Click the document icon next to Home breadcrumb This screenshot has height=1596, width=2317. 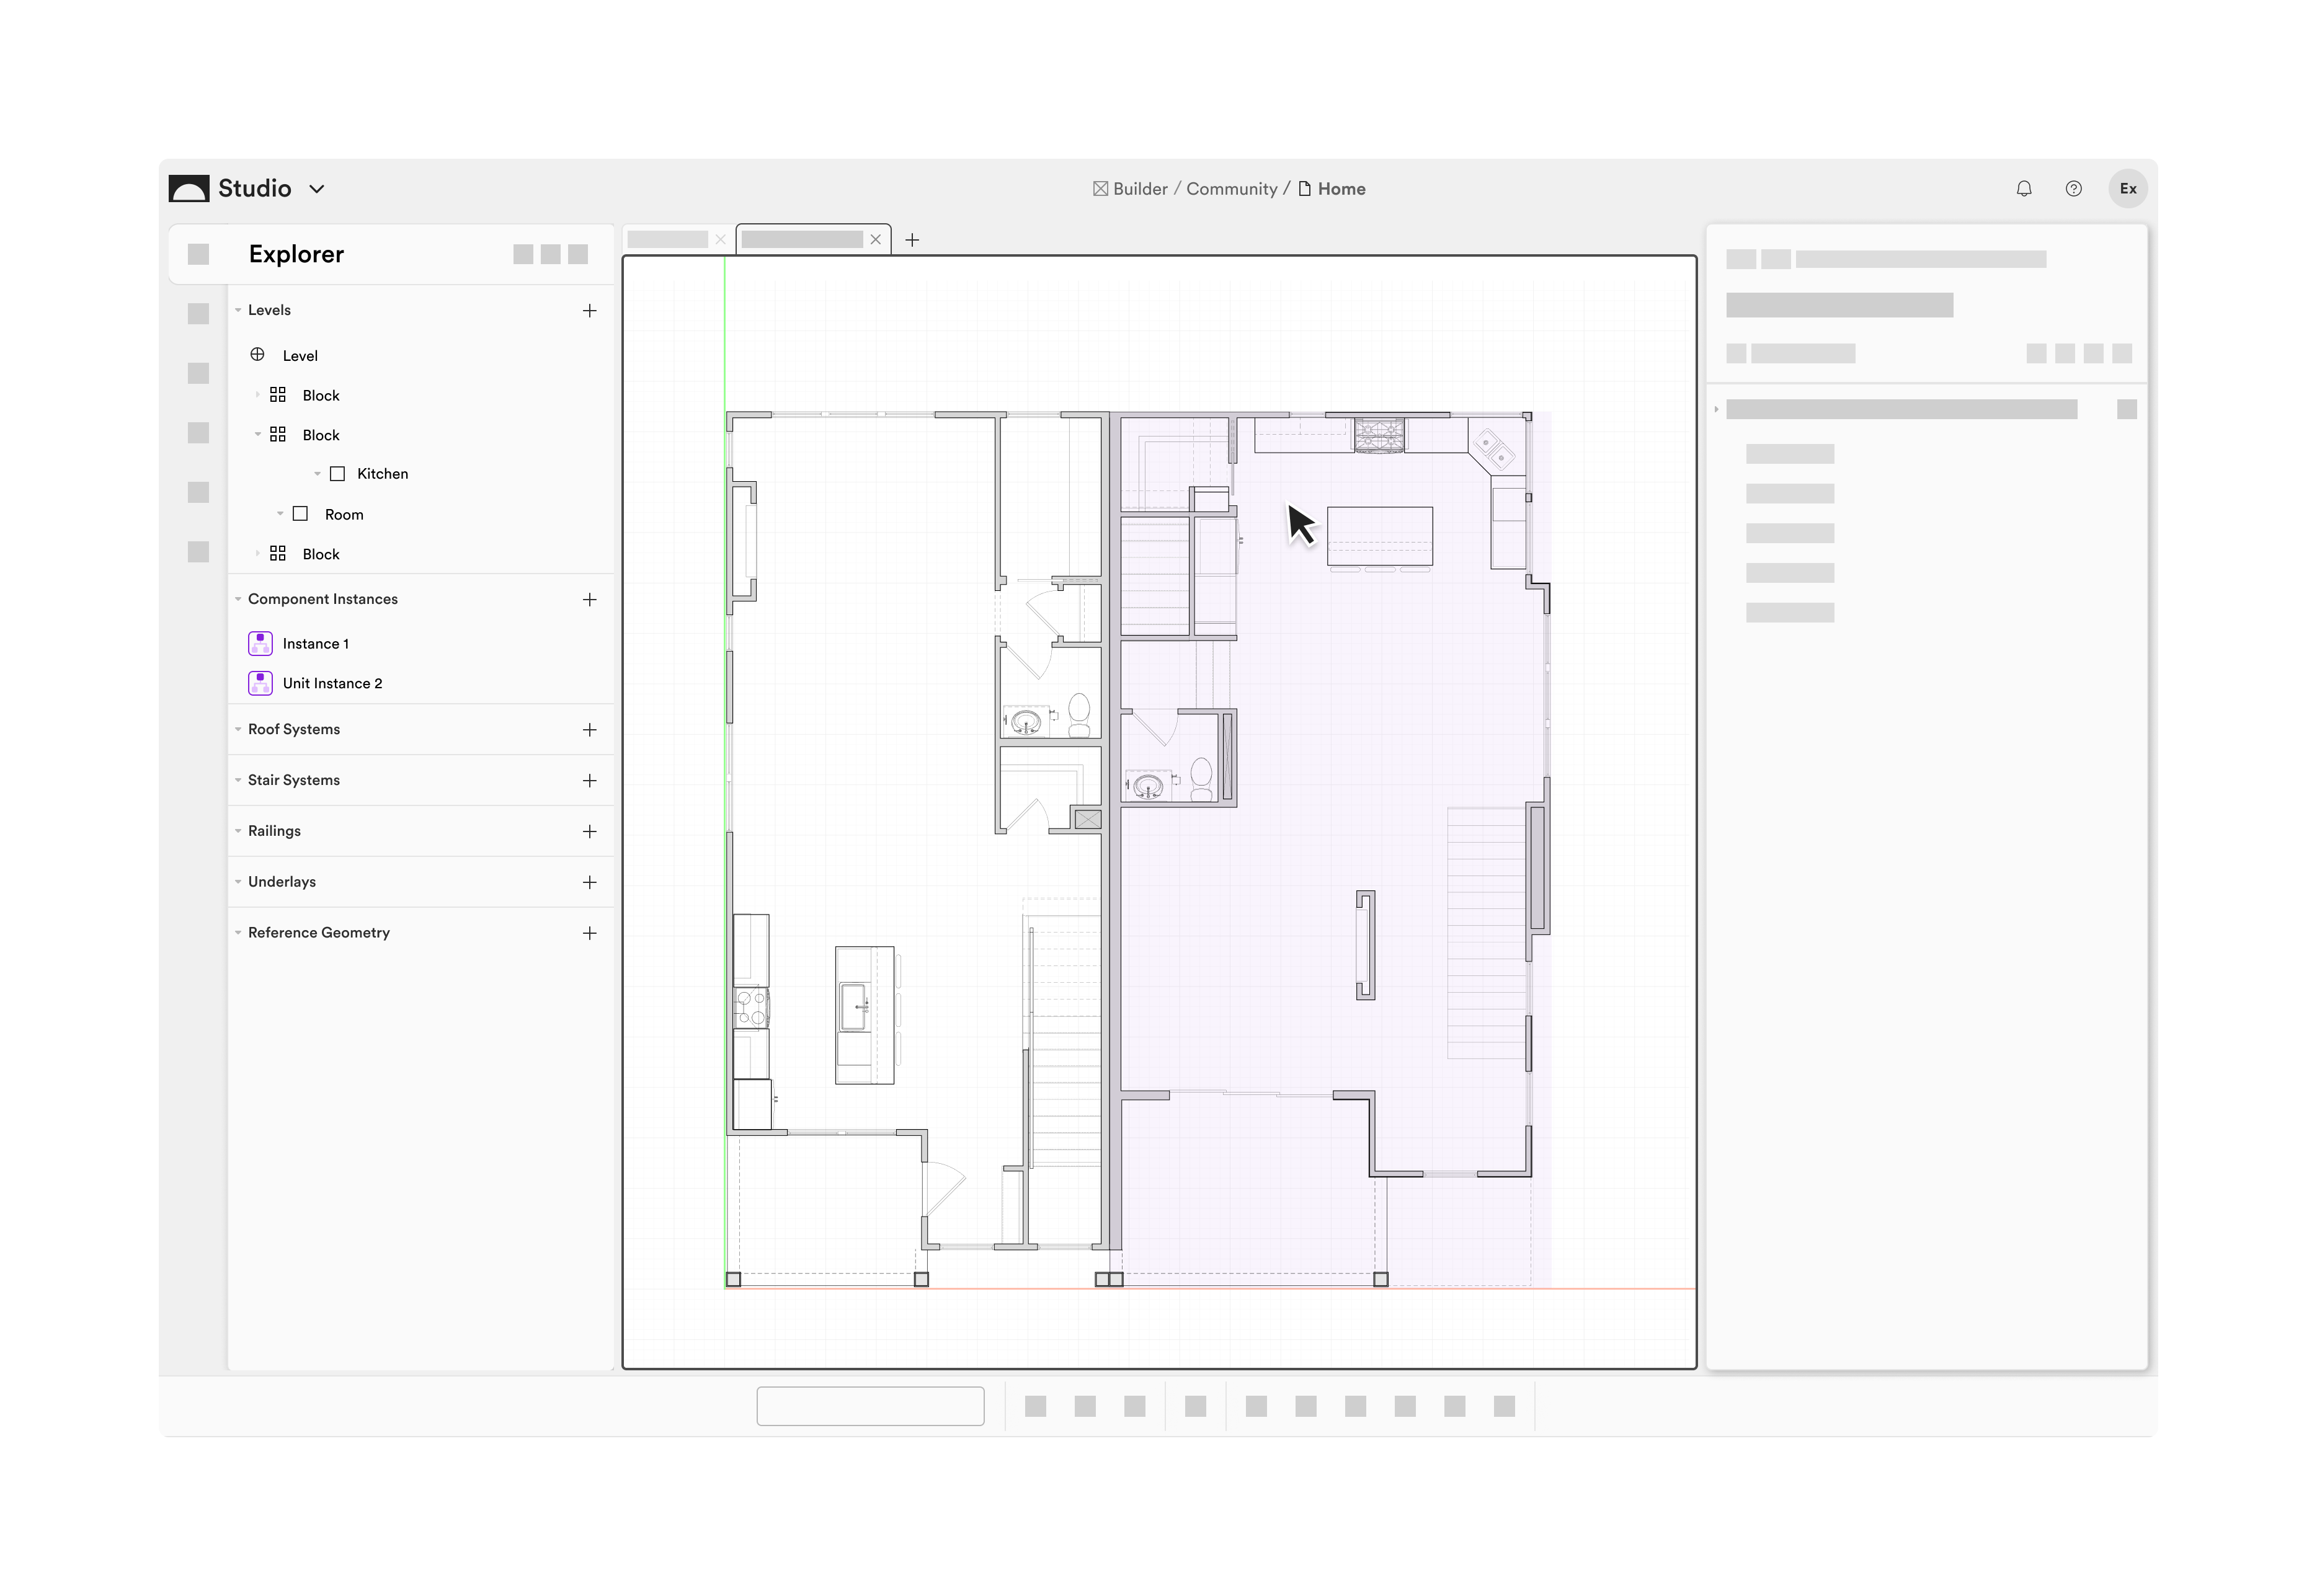[1304, 188]
